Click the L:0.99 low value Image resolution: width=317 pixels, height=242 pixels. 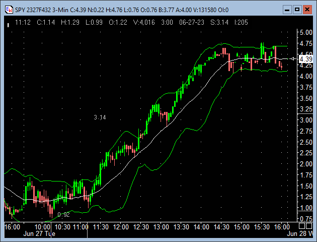94,22
